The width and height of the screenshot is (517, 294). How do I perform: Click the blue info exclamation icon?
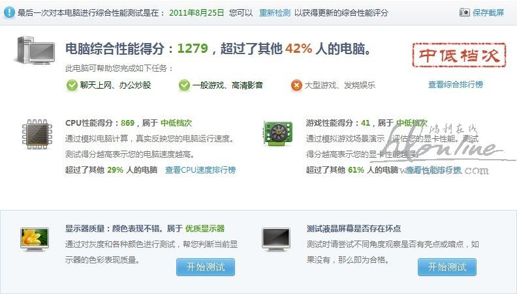(x=9, y=12)
